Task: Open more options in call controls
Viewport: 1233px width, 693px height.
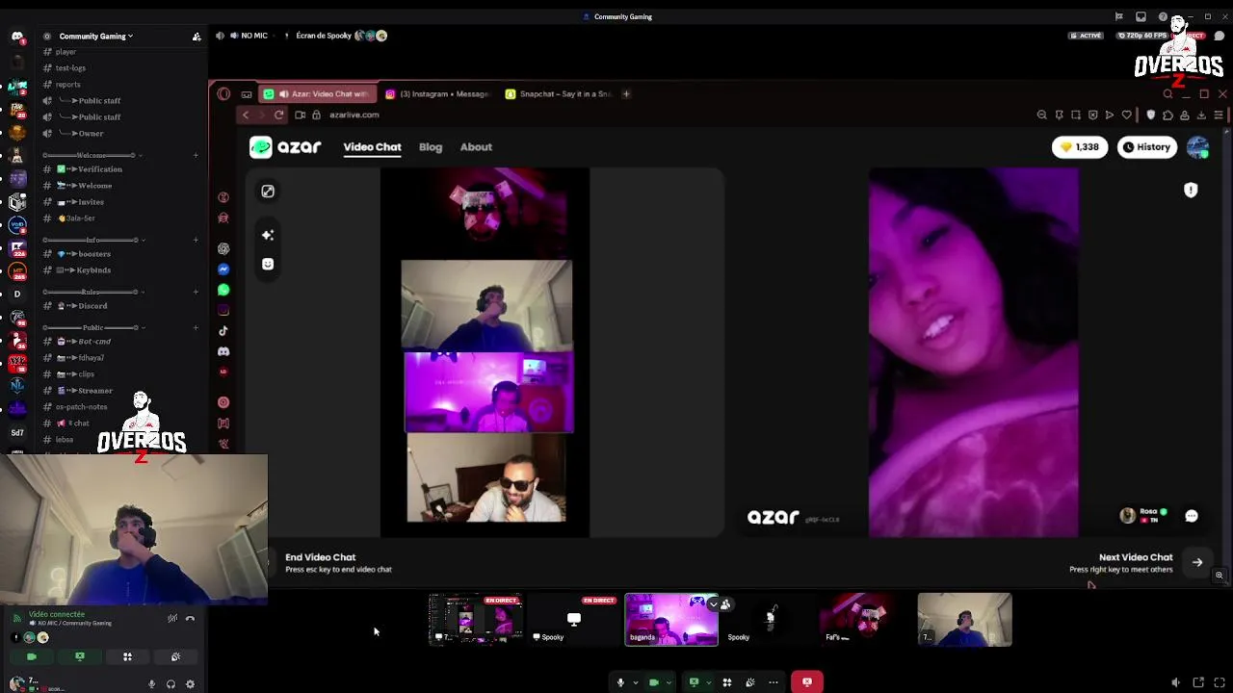Action: pos(773,682)
